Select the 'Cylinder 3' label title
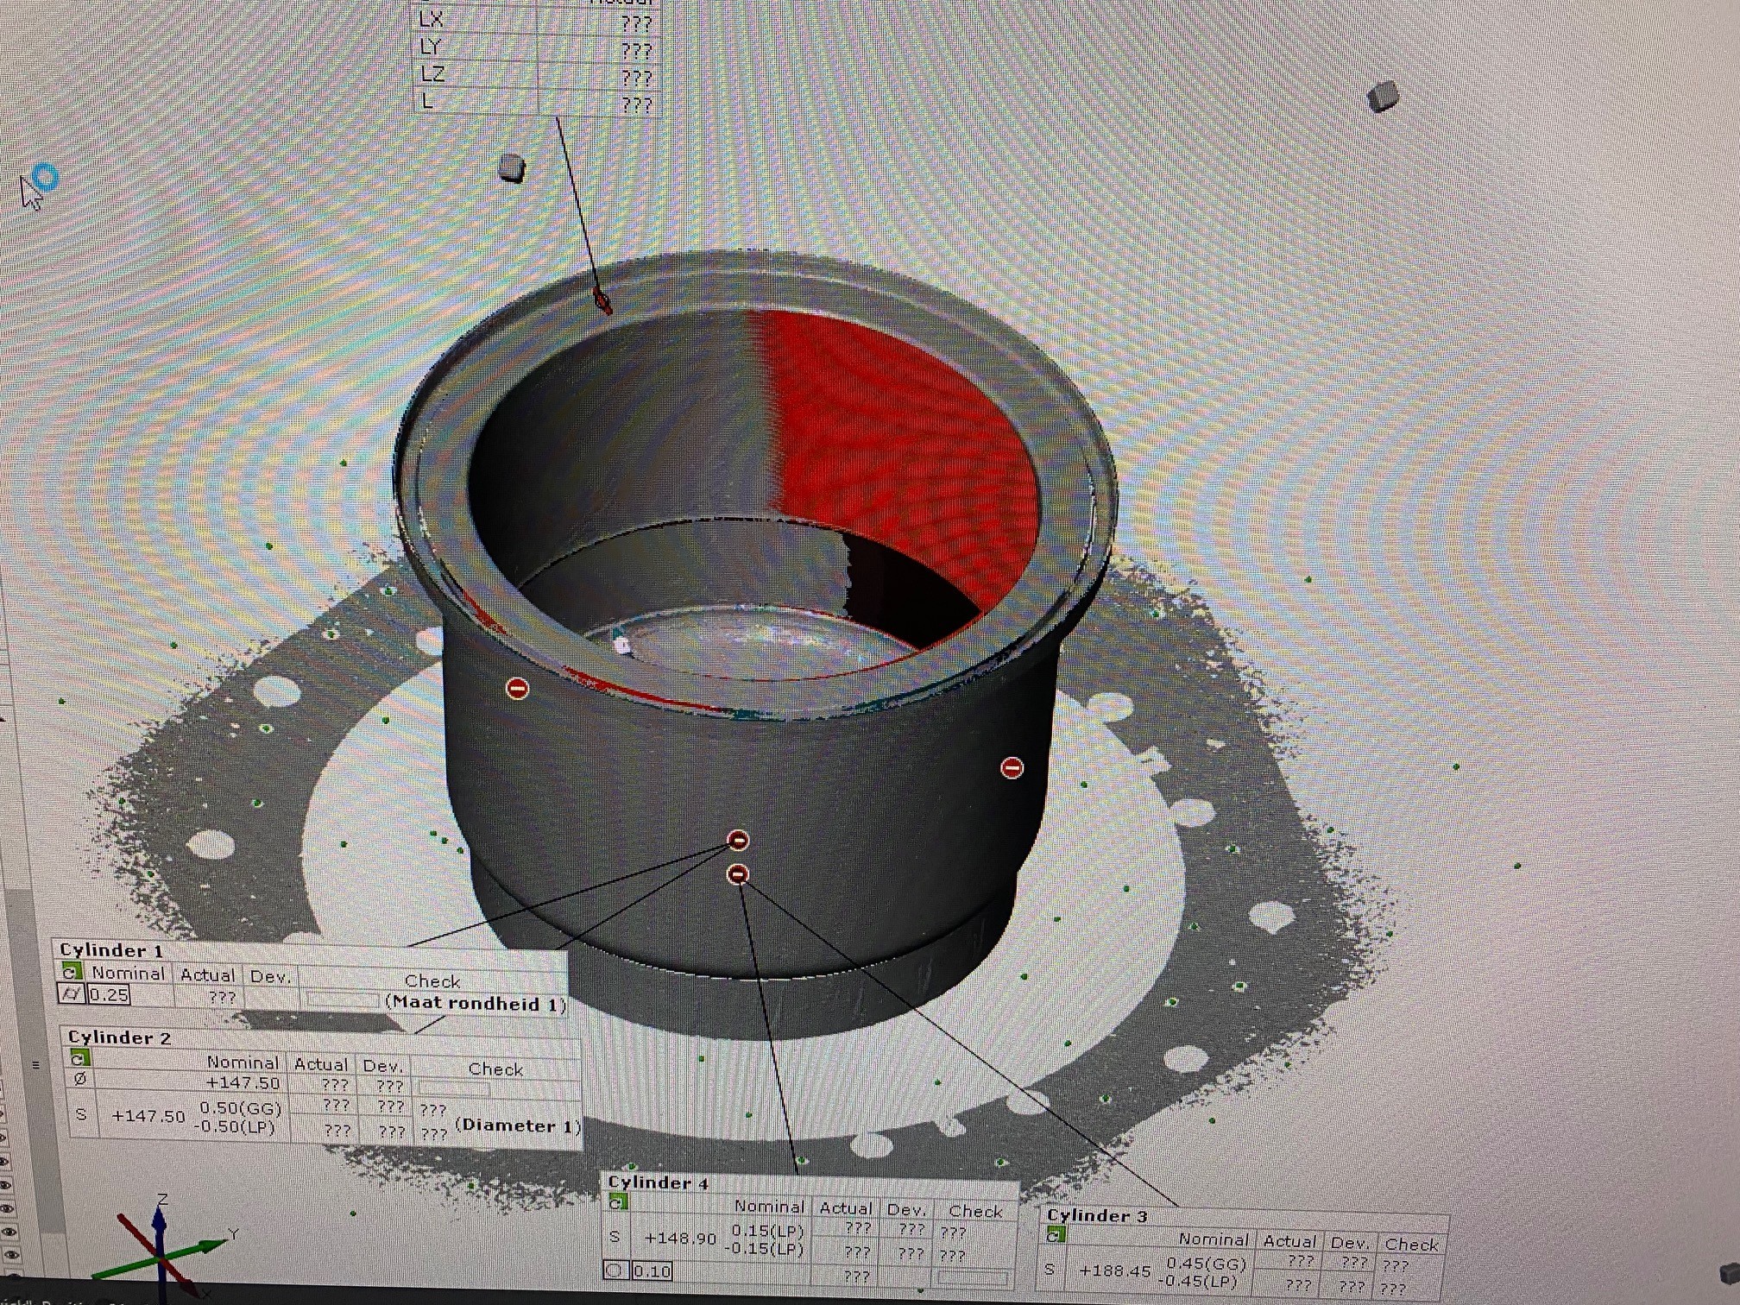Screen dimensions: 1740x1305 [x=1097, y=1215]
